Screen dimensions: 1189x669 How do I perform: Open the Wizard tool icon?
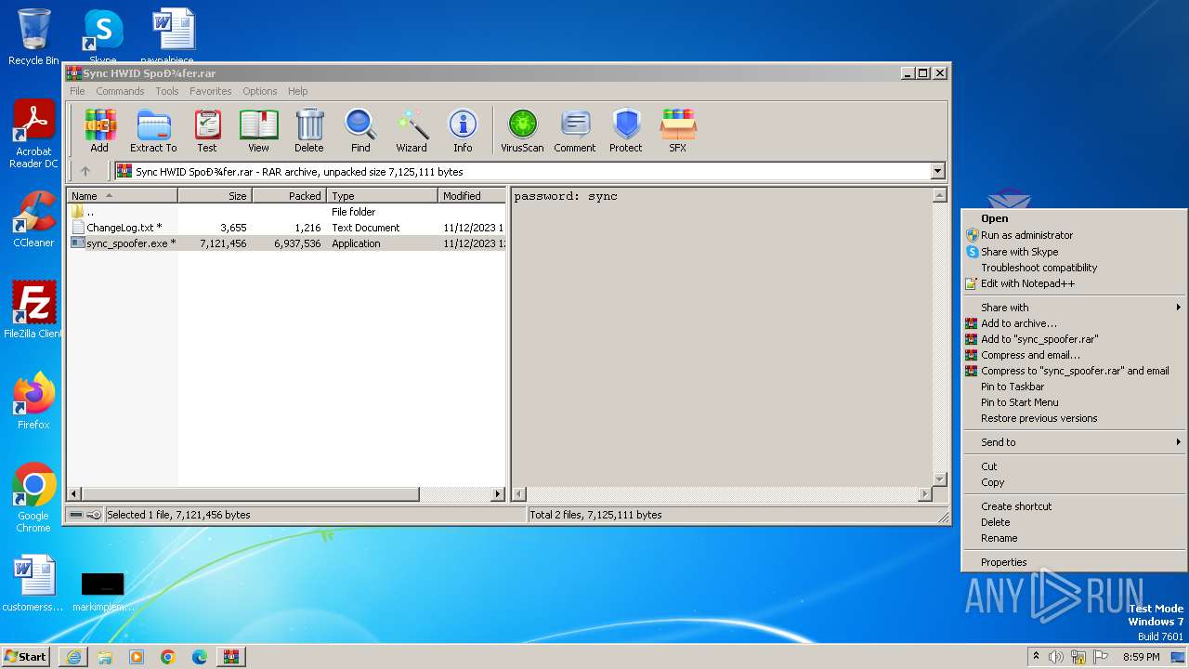pos(412,130)
